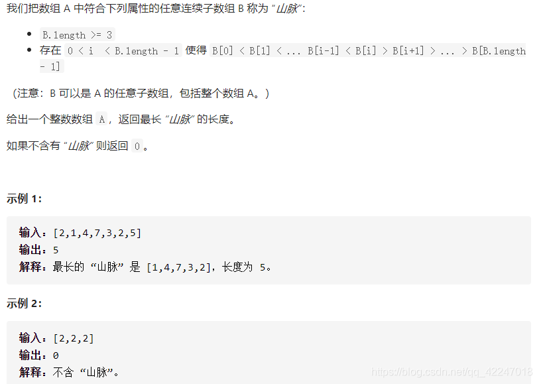Click the 示例 1 heading
539x384 pixels.
[x=24, y=199]
